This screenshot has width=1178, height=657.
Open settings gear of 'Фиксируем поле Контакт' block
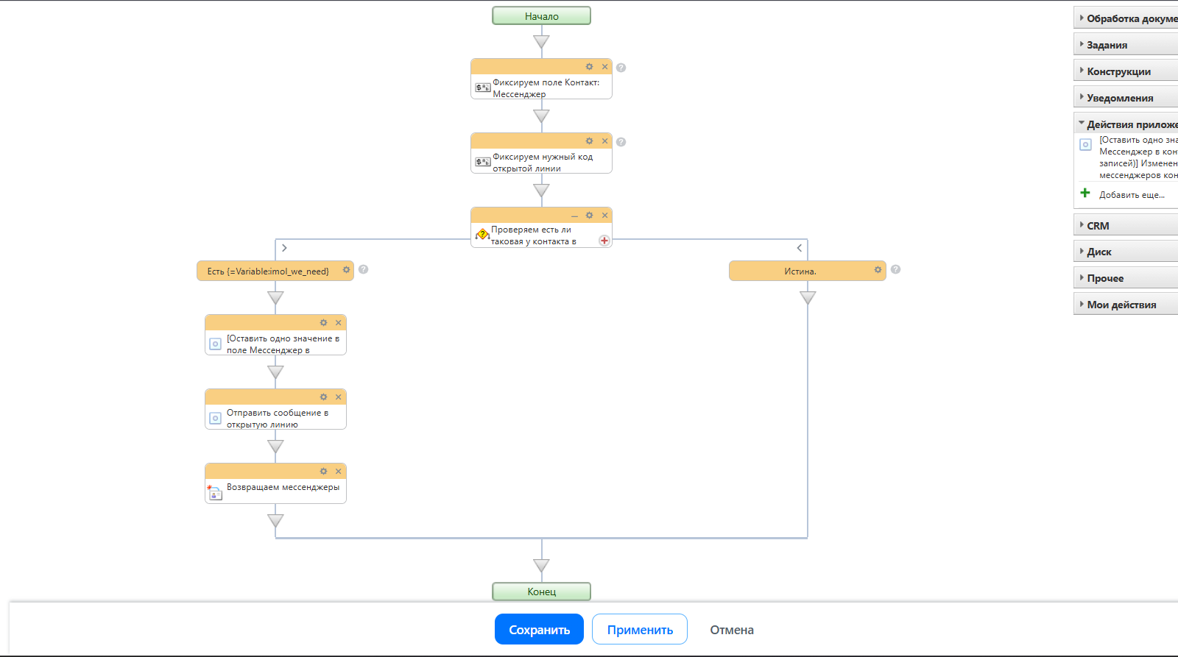pyautogui.click(x=589, y=67)
